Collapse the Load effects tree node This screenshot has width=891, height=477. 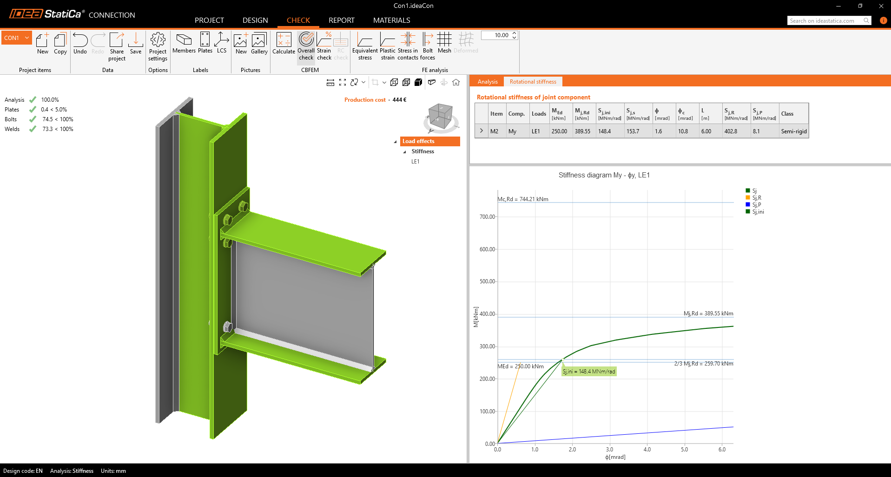396,142
